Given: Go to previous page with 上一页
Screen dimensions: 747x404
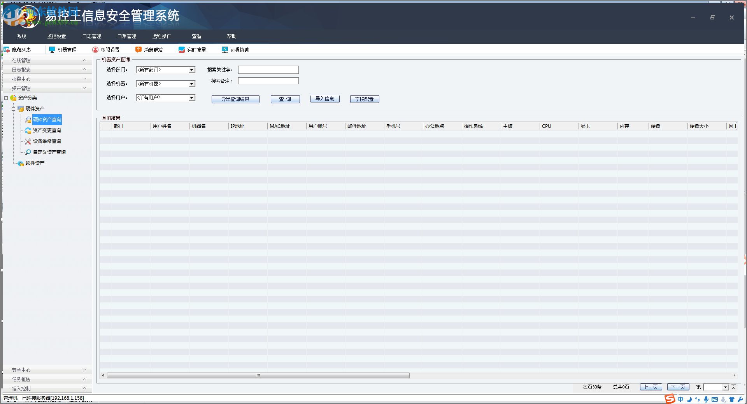Looking at the screenshot, I should click(x=651, y=387).
